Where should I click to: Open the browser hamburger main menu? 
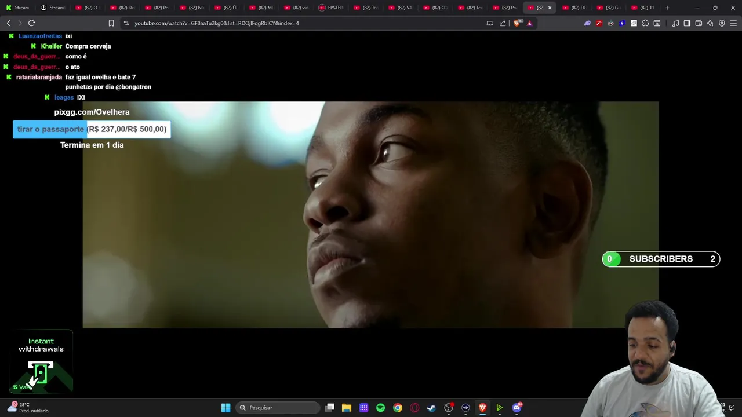pos(733,23)
